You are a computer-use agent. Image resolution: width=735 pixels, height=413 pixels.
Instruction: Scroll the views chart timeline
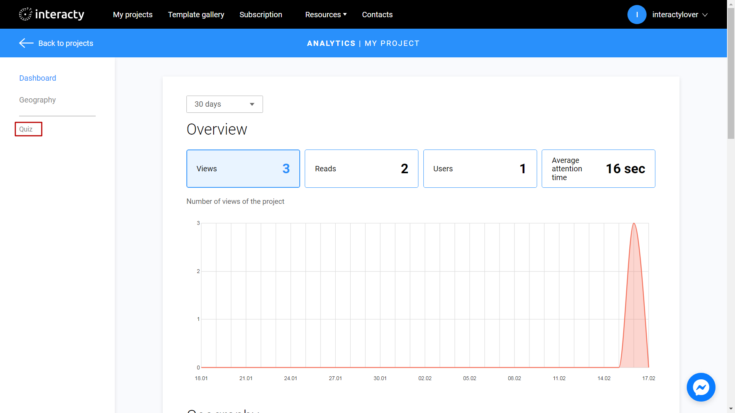coord(425,378)
